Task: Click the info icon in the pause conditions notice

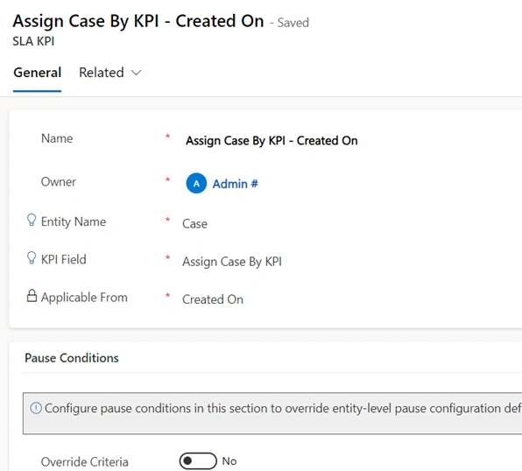Action: point(36,408)
